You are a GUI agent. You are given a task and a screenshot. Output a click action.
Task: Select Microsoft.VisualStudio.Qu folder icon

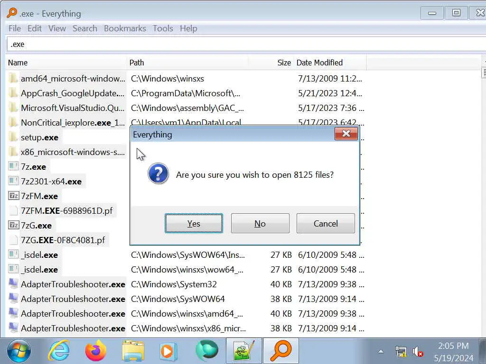click(13, 108)
